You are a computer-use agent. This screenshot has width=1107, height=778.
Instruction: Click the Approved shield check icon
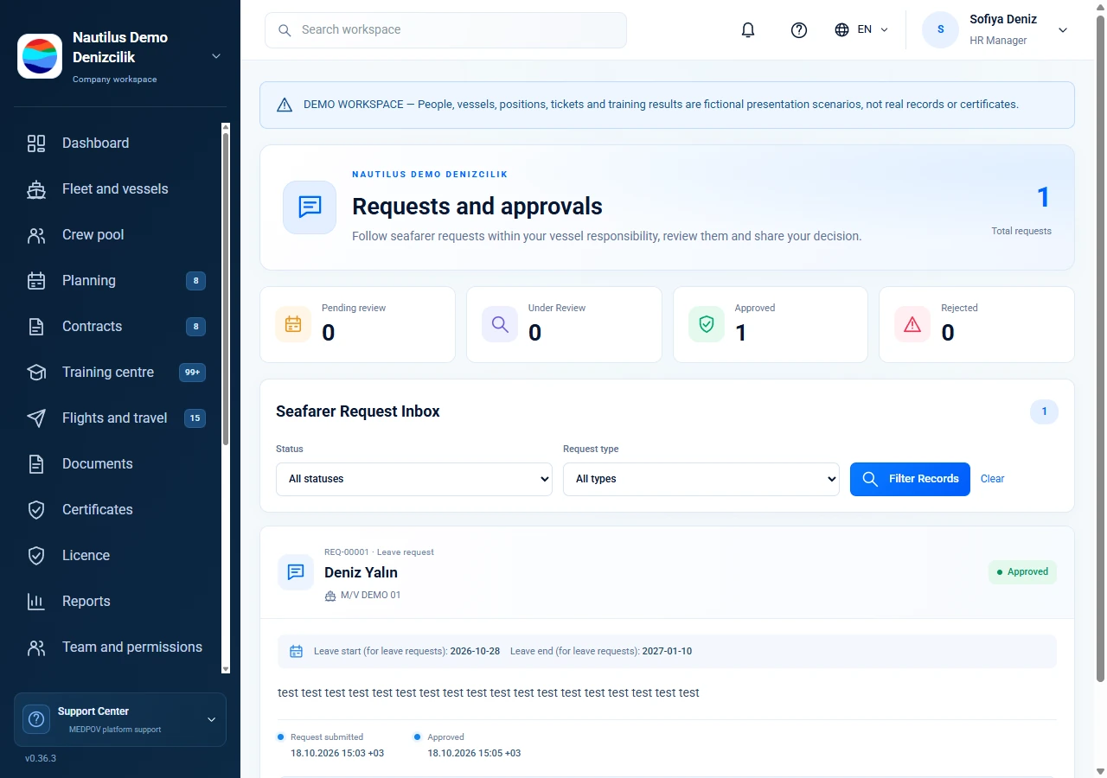[x=707, y=324]
